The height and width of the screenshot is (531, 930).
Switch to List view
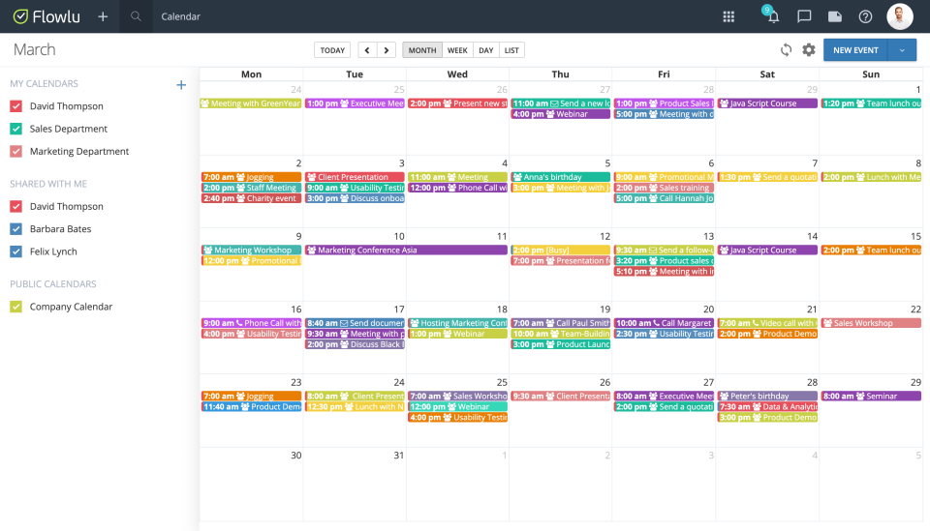pos(511,50)
